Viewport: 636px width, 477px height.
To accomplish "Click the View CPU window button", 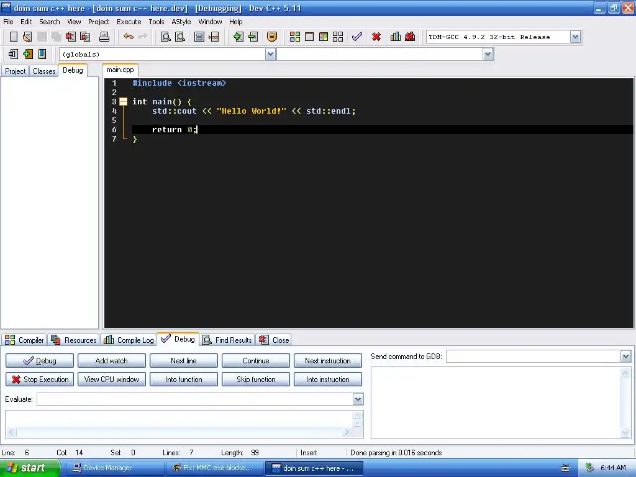I will click(x=112, y=379).
